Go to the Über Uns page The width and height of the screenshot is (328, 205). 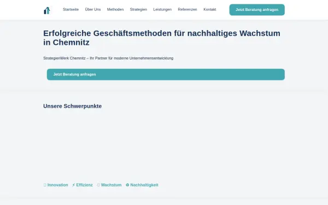coord(93,10)
